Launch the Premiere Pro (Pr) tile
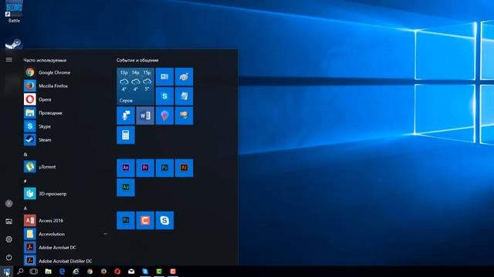This screenshot has width=494, height=277. (x=145, y=168)
